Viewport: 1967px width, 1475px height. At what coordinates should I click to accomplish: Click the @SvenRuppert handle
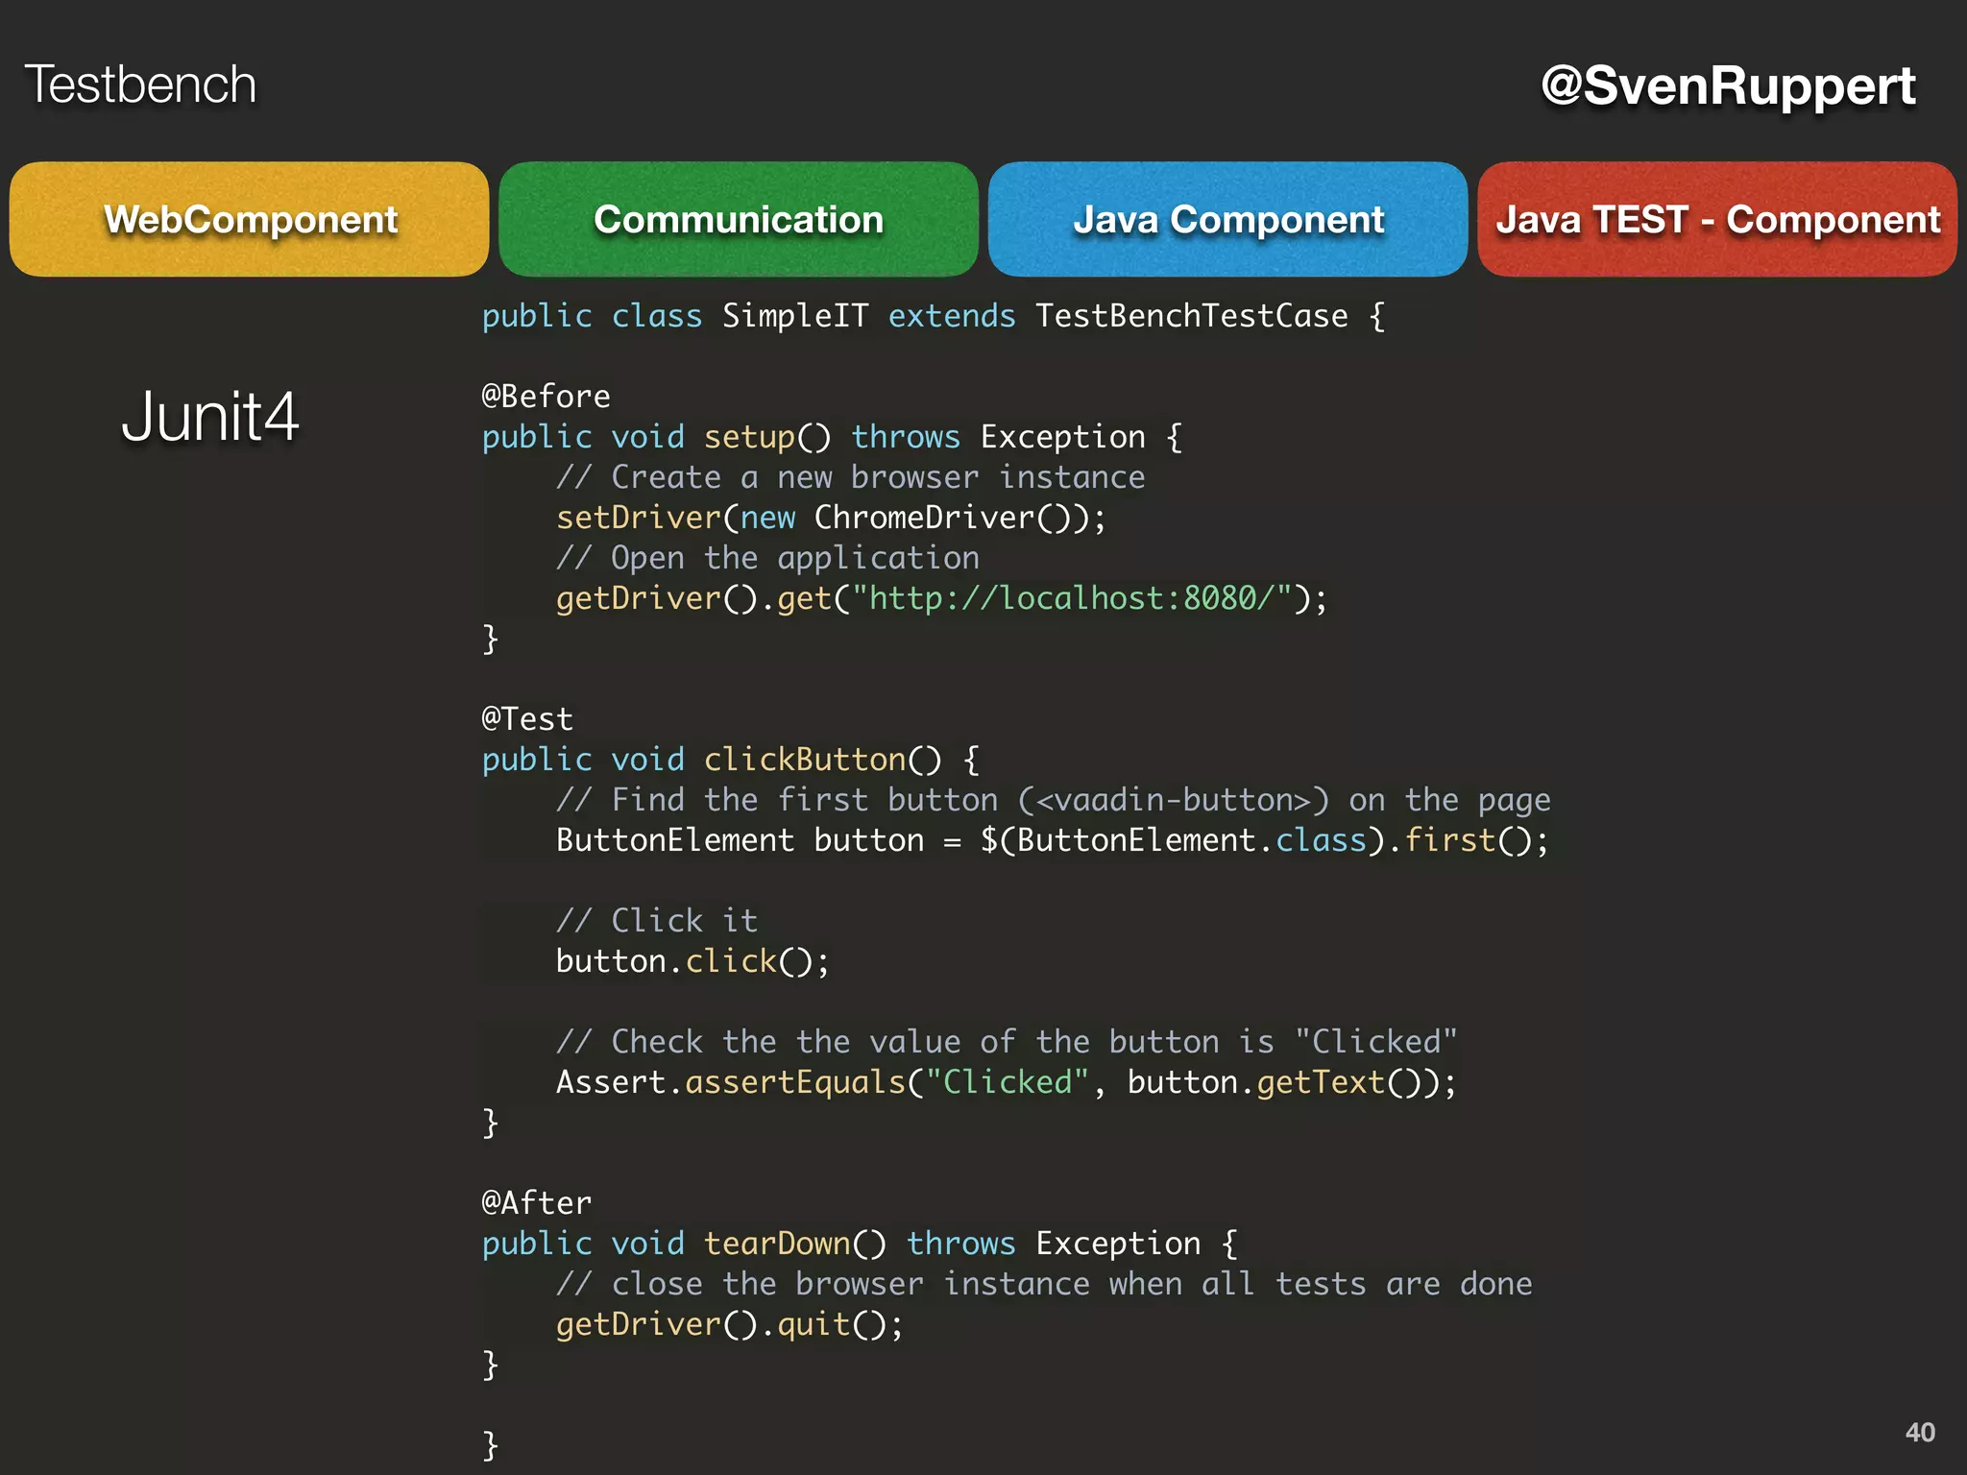(1728, 85)
